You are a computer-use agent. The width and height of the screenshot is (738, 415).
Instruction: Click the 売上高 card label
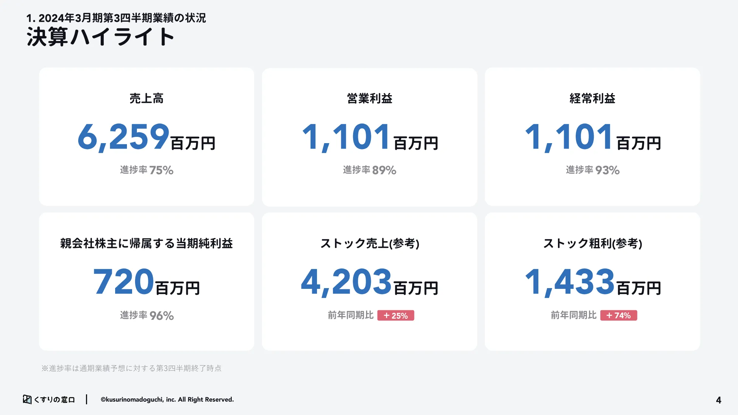(146, 98)
